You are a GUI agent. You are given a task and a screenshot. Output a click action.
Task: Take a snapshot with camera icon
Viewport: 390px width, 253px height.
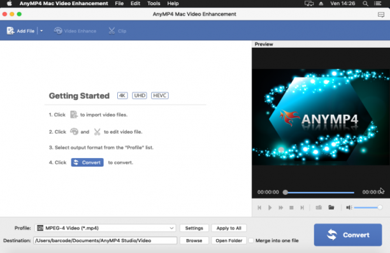coord(319,208)
